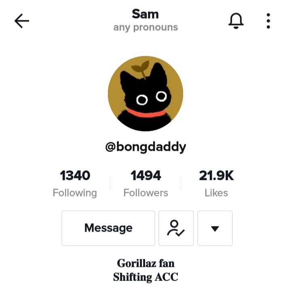Open the three-dot more options menu
This screenshot has width=291, height=291.
(268, 21)
